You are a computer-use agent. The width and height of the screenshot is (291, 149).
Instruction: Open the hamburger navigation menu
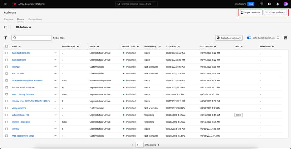point(5,4)
